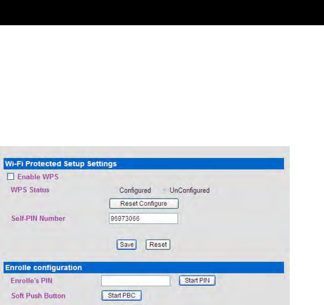
Task: Click the Enrolle's PIN label
Action: click(x=31, y=281)
